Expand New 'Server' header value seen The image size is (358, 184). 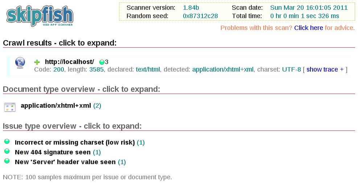point(65,162)
